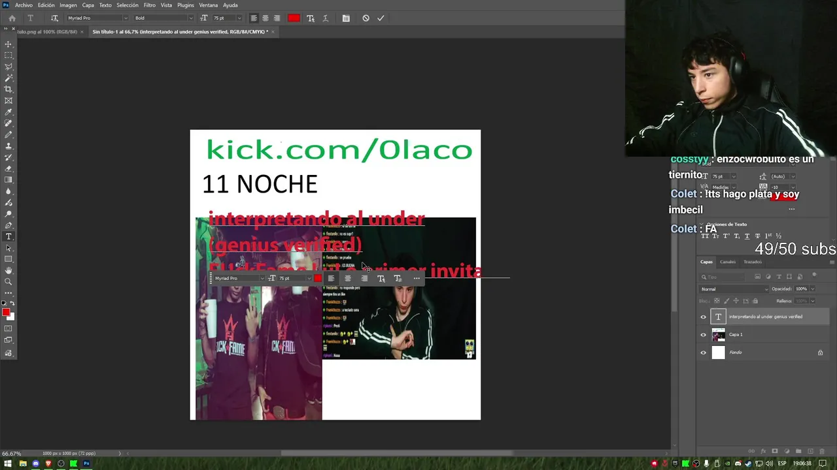Close the Sin título-1 document tab
The image size is (837, 470).
pos(273,31)
